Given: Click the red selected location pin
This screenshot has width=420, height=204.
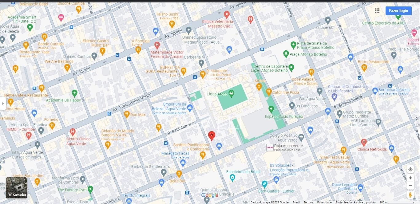Looking at the screenshot, I should click(212, 135).
